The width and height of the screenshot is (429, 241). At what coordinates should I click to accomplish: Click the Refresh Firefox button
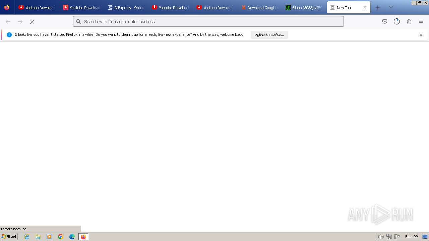point(269,35)
